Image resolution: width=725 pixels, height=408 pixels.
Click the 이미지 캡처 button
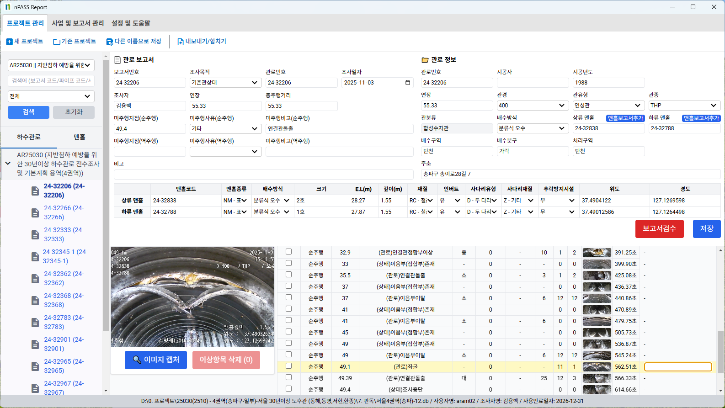pos(156,360)
